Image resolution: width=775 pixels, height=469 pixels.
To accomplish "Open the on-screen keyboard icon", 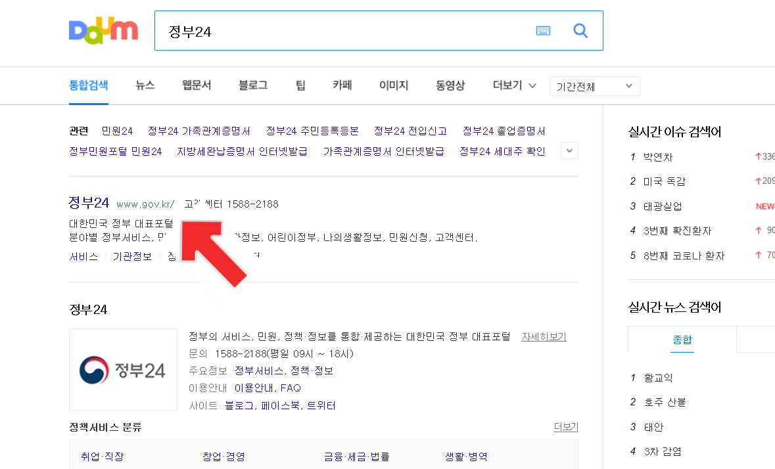I will 543,31.
